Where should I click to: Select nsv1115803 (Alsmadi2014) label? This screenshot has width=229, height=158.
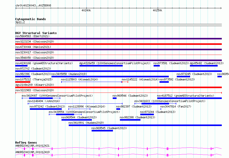(x=80, y=79)
